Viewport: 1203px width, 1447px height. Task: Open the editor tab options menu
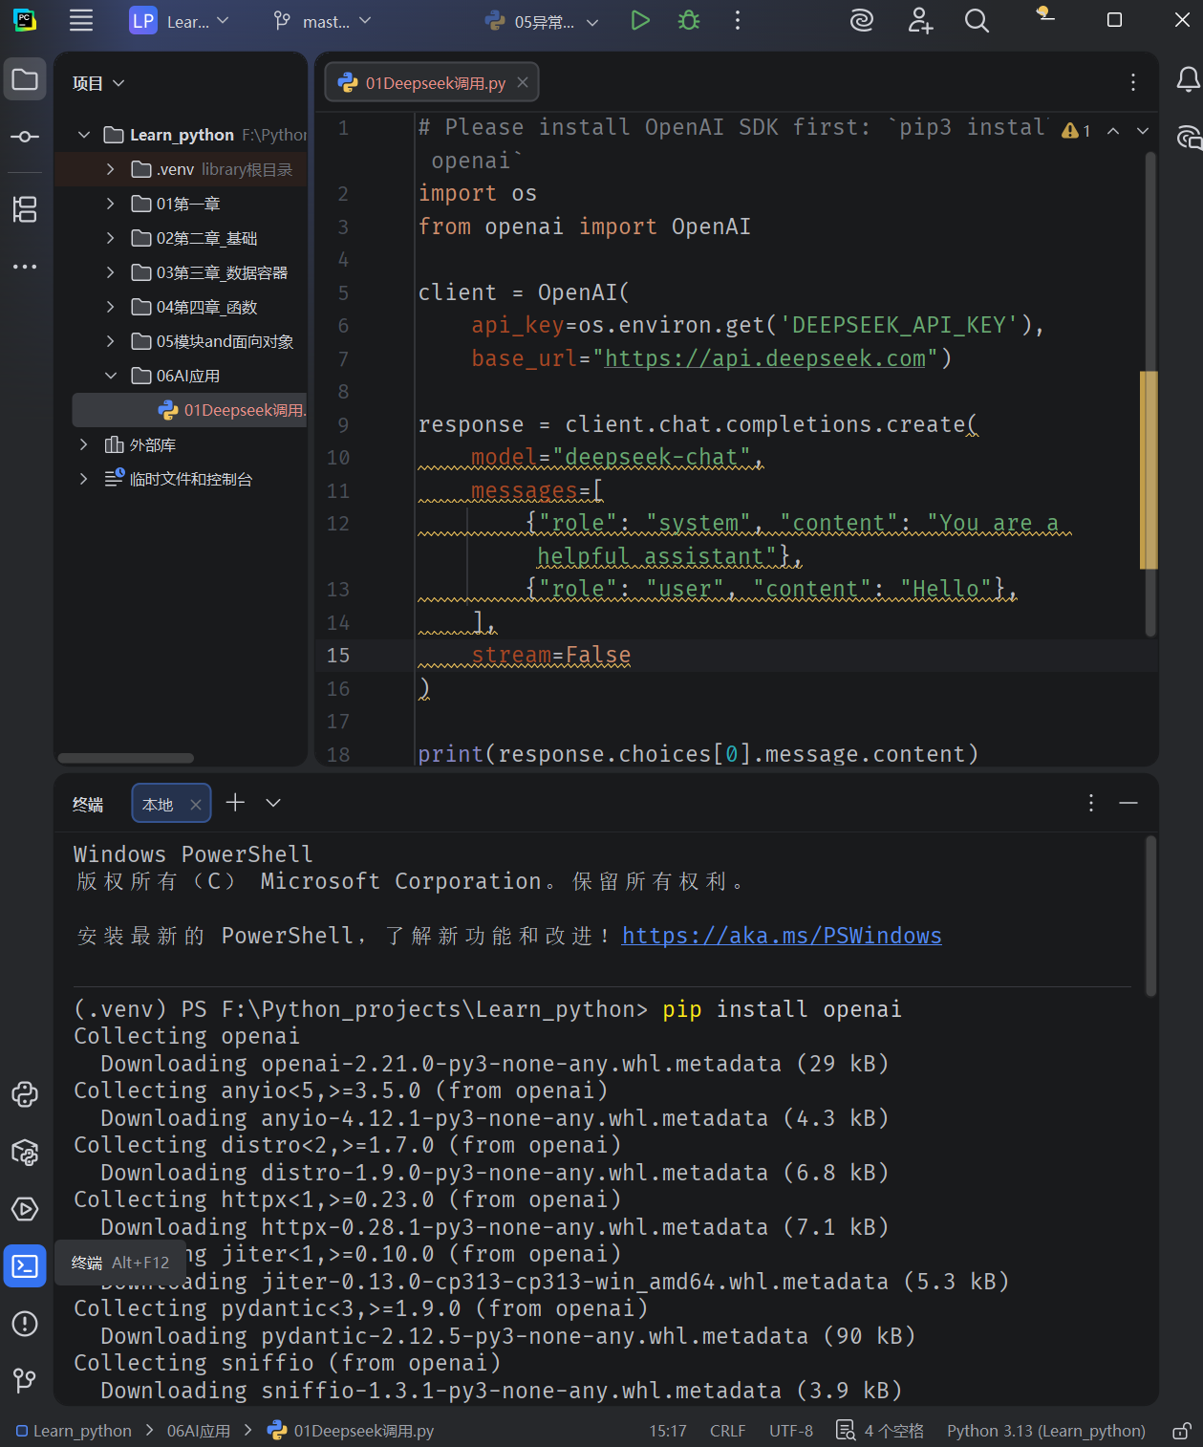point(1133,83)
